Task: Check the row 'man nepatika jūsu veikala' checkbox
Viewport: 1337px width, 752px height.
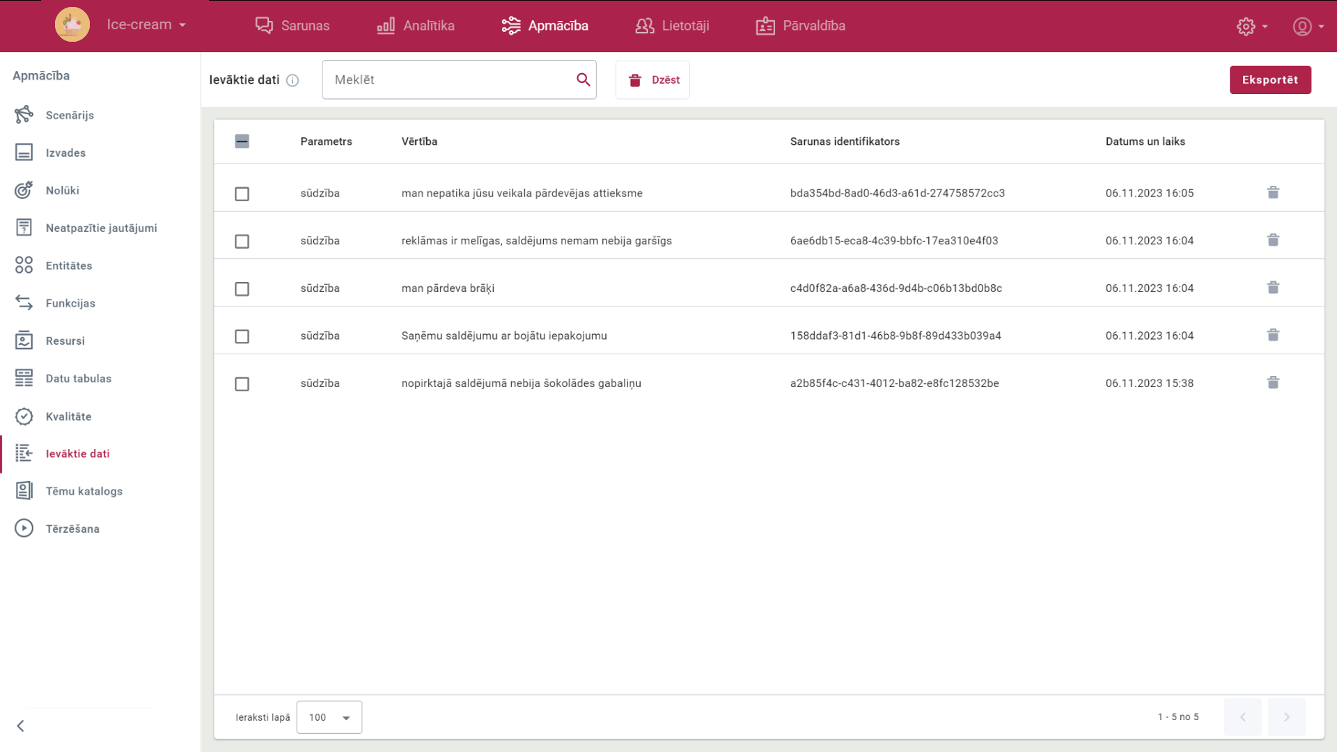Action: pyautogui.click(x=242, y=194)
